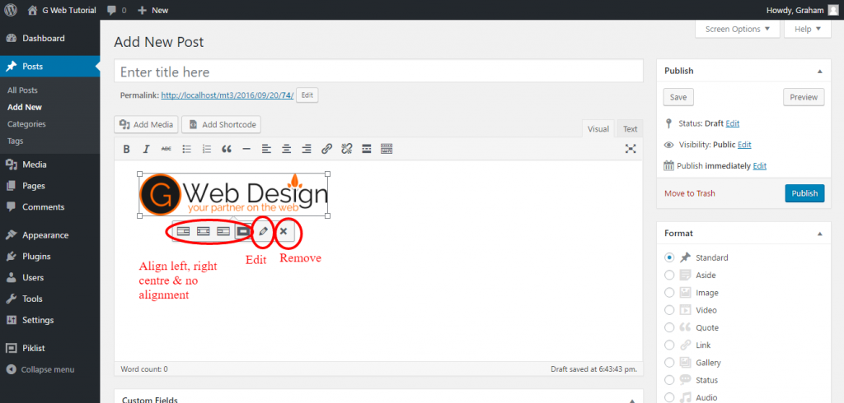Image resolution: width=844 pixels, height=403 pixels.
Task: Edit the image with pencil icon
Action: [263, 232]
